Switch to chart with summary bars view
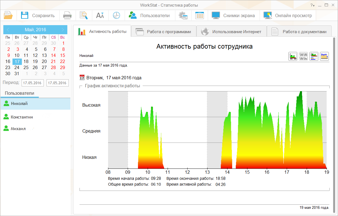Image resolution: width=338 pixels, height=216 pixels. (x=314, y=56)
